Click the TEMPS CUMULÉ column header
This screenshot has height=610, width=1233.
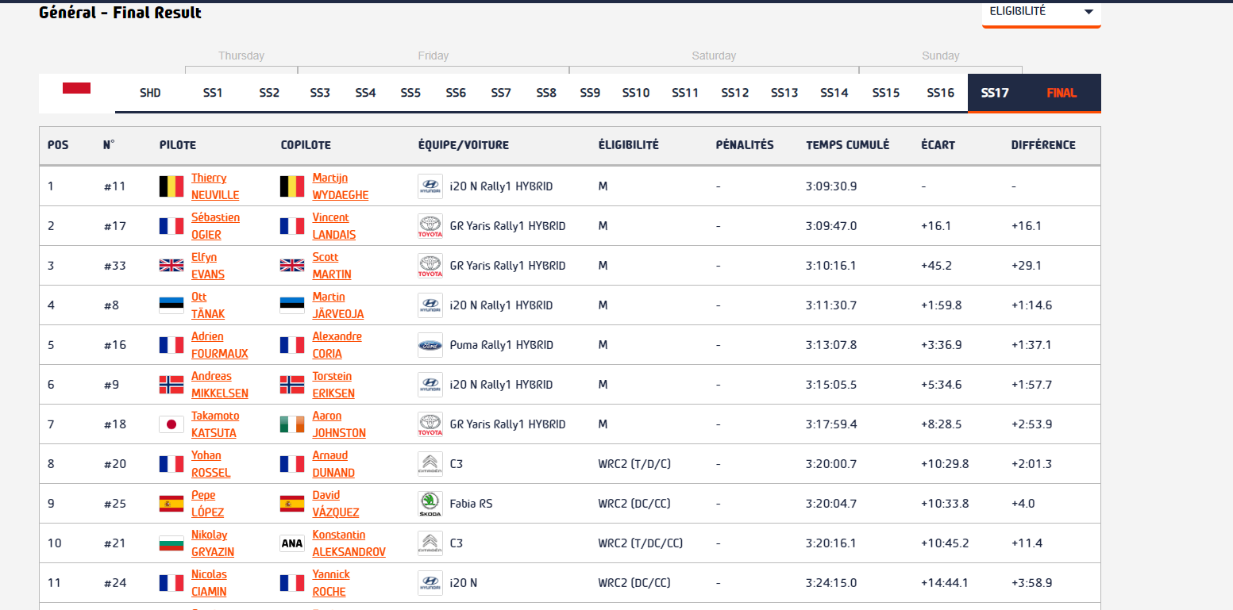click(x=847, y=145)
